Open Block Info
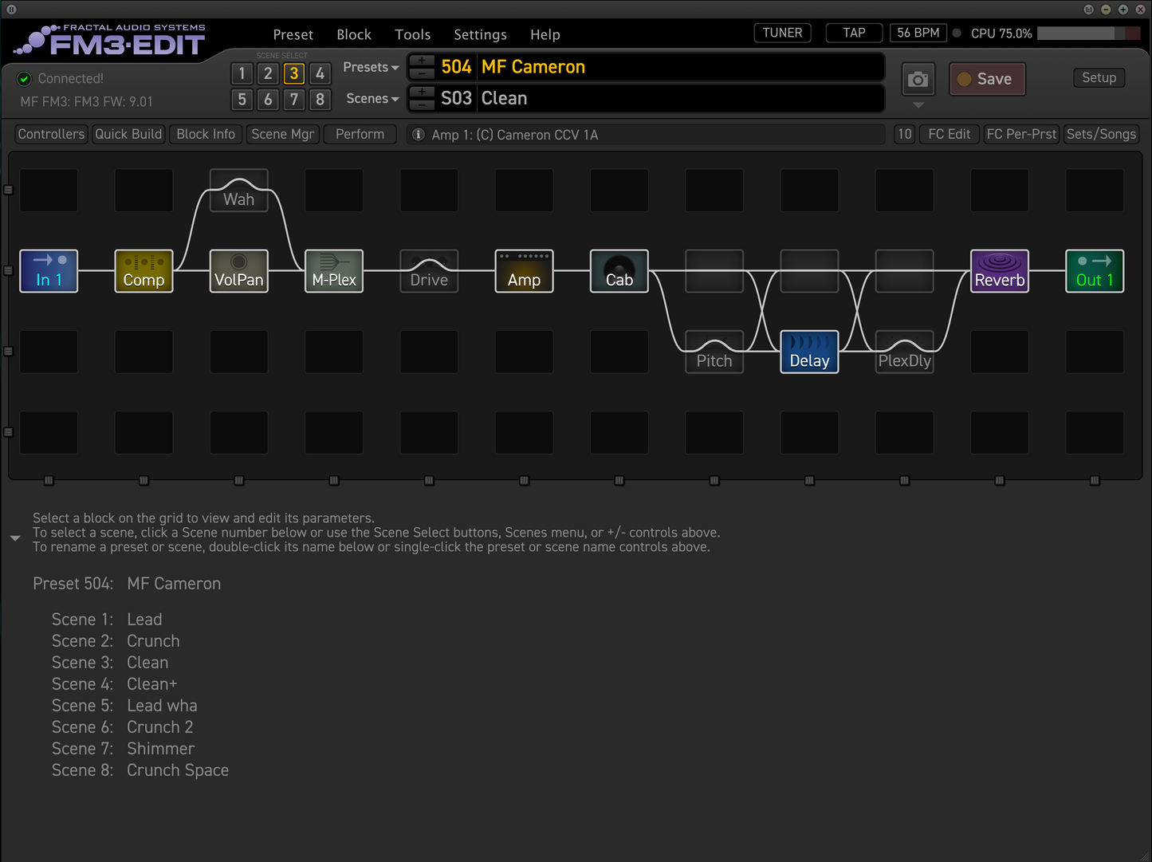Viewport: 1152px width, 862px height. tap(206, 134)
